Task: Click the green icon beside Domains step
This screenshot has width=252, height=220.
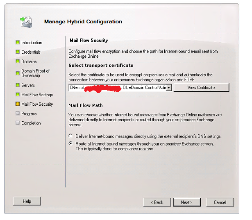Action: point(18,61)
